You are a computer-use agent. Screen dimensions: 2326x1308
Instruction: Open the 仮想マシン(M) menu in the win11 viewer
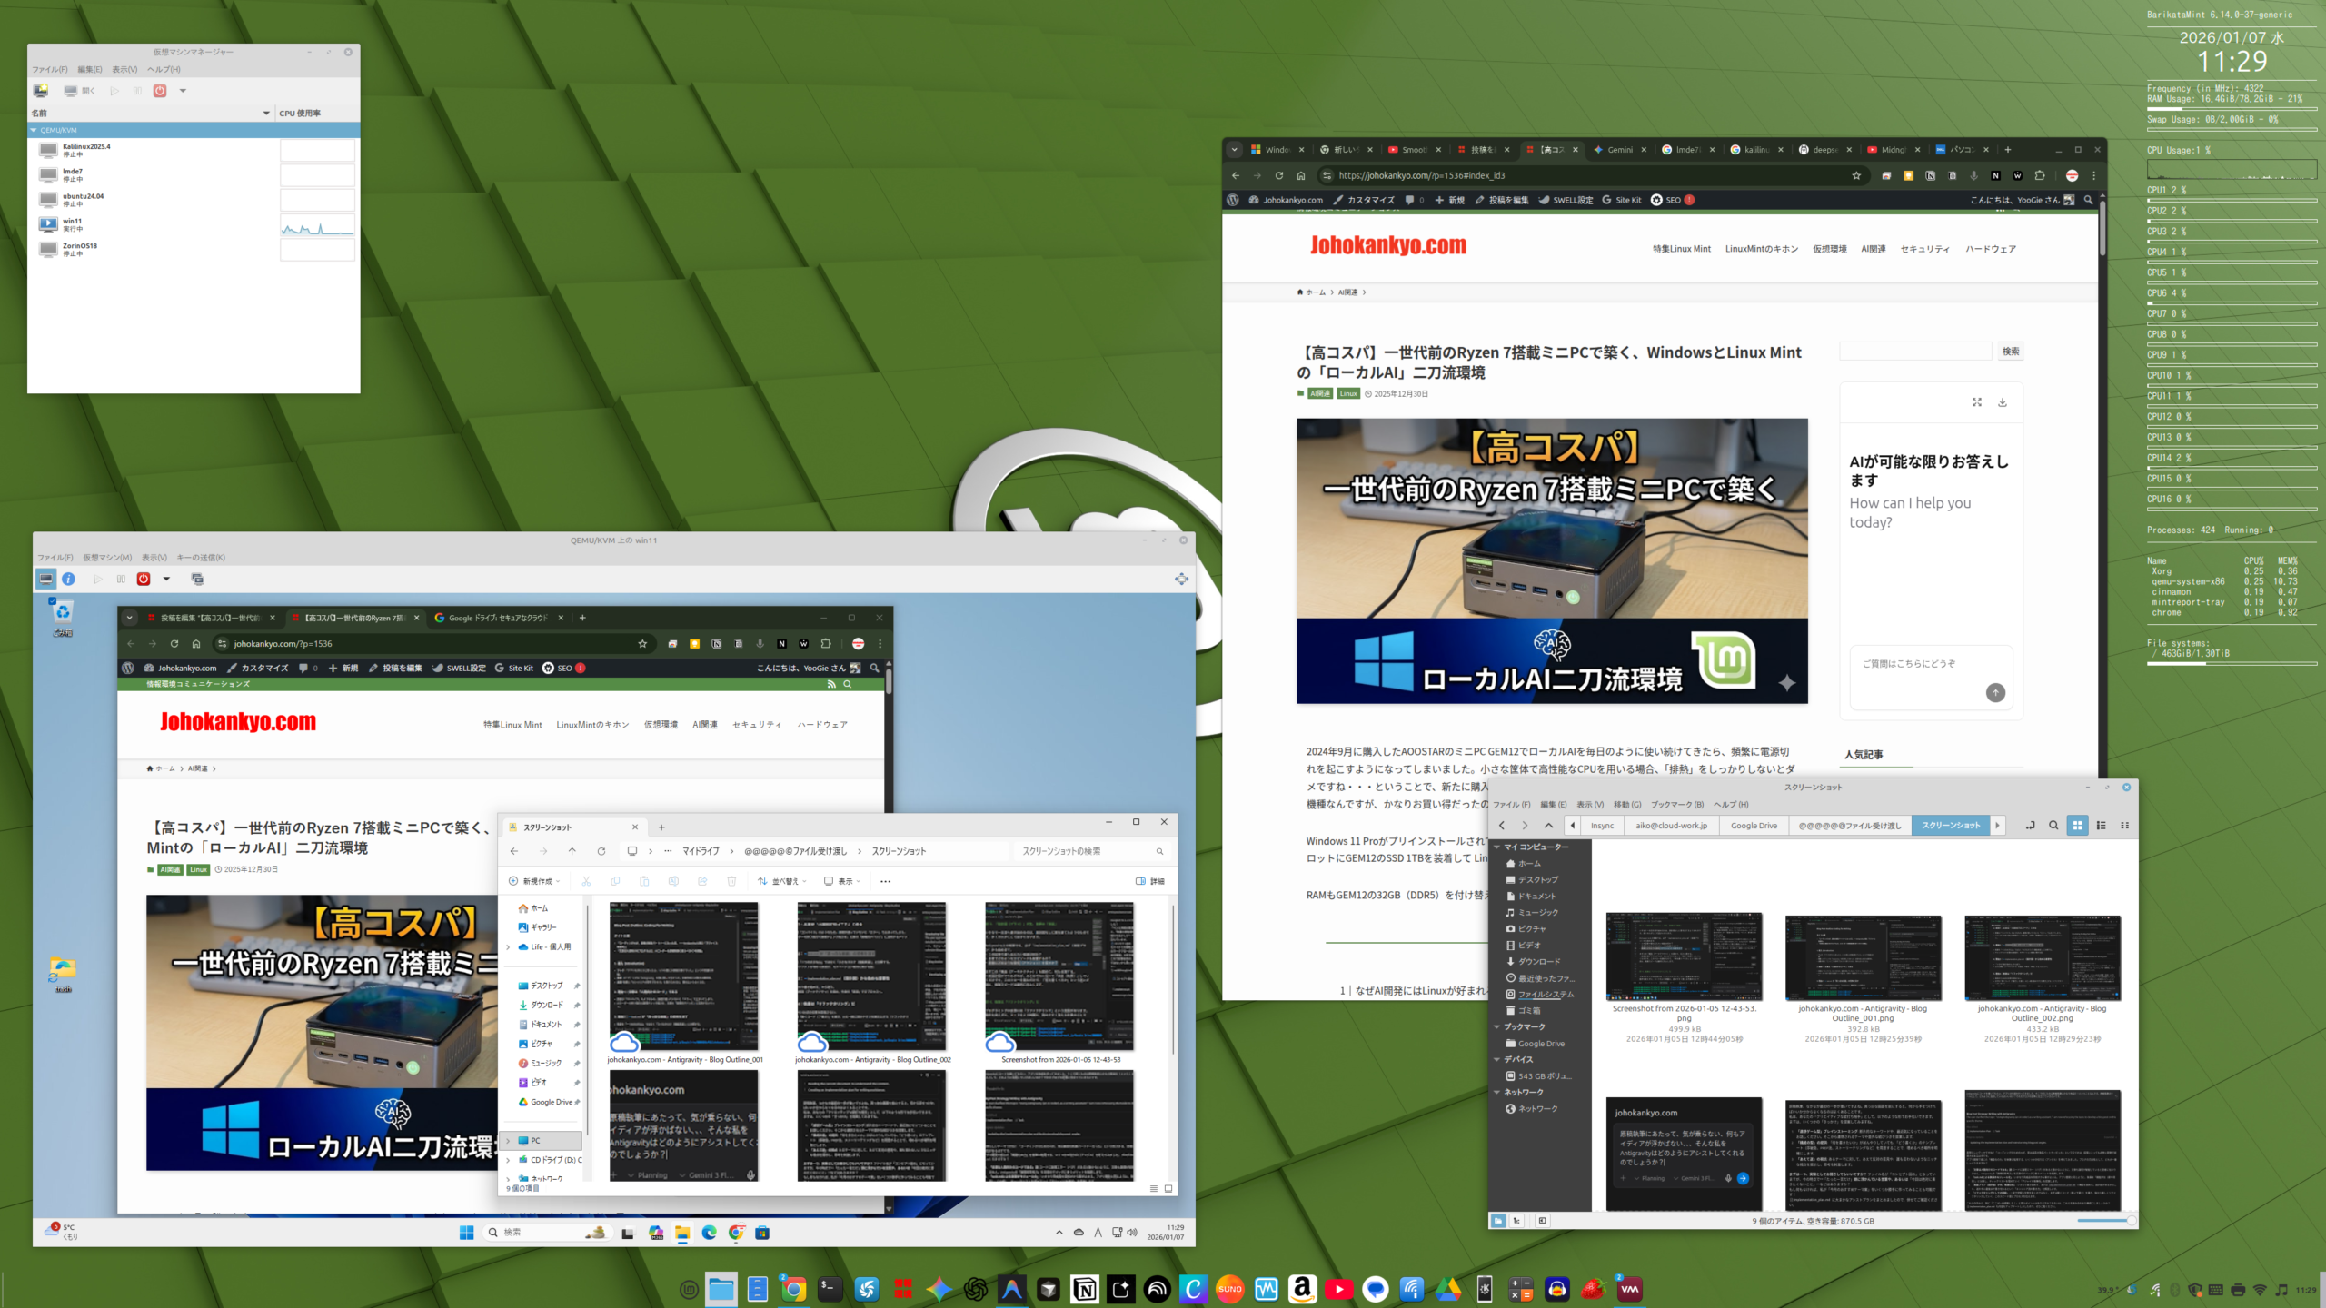click(107, 558)
